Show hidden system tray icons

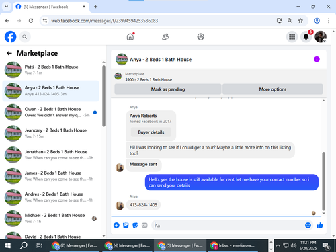coord(278,245)
